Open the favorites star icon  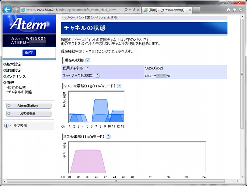tap(234, 10)
